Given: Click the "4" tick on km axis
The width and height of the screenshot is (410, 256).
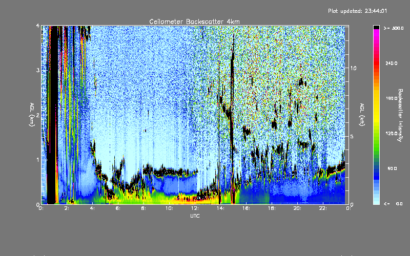Looking at the screenshot, I should click(38, 26).
